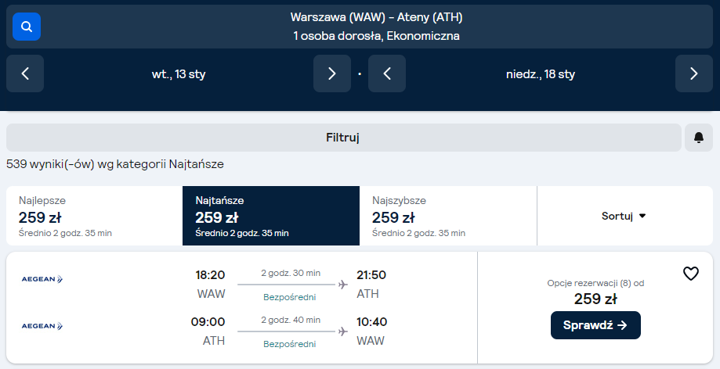720x369 pixels.
Task: Click the Sprawdź button
Action: (595, 325)
